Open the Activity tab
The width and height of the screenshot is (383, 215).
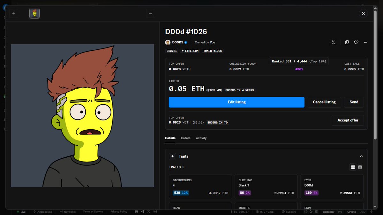(x=201, y=138)
